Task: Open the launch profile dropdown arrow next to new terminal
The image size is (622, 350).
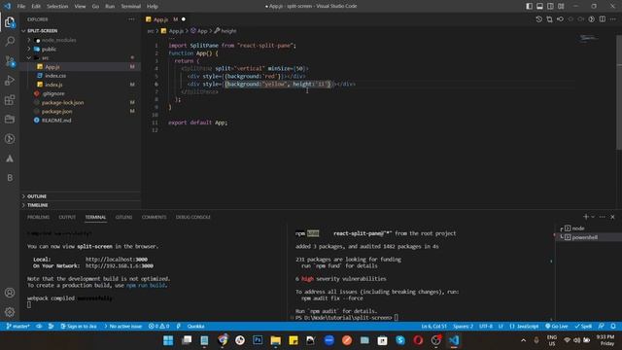Action: point(593,217)
